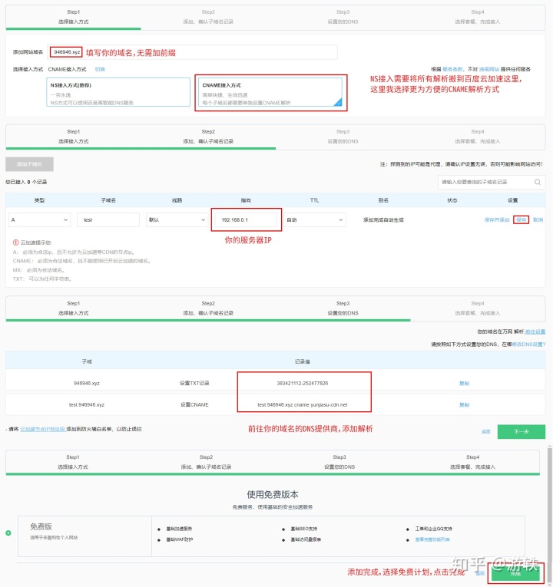Click the 指向 field containing 192.168.0.1

pos(246,219)
